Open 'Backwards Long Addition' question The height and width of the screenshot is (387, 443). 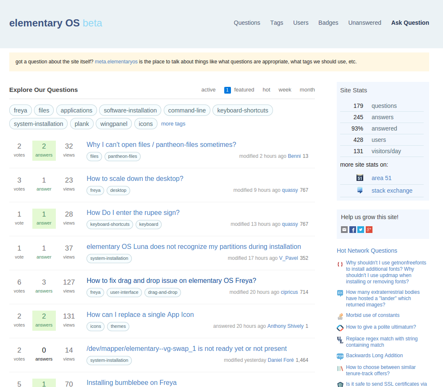pos(375,356)
